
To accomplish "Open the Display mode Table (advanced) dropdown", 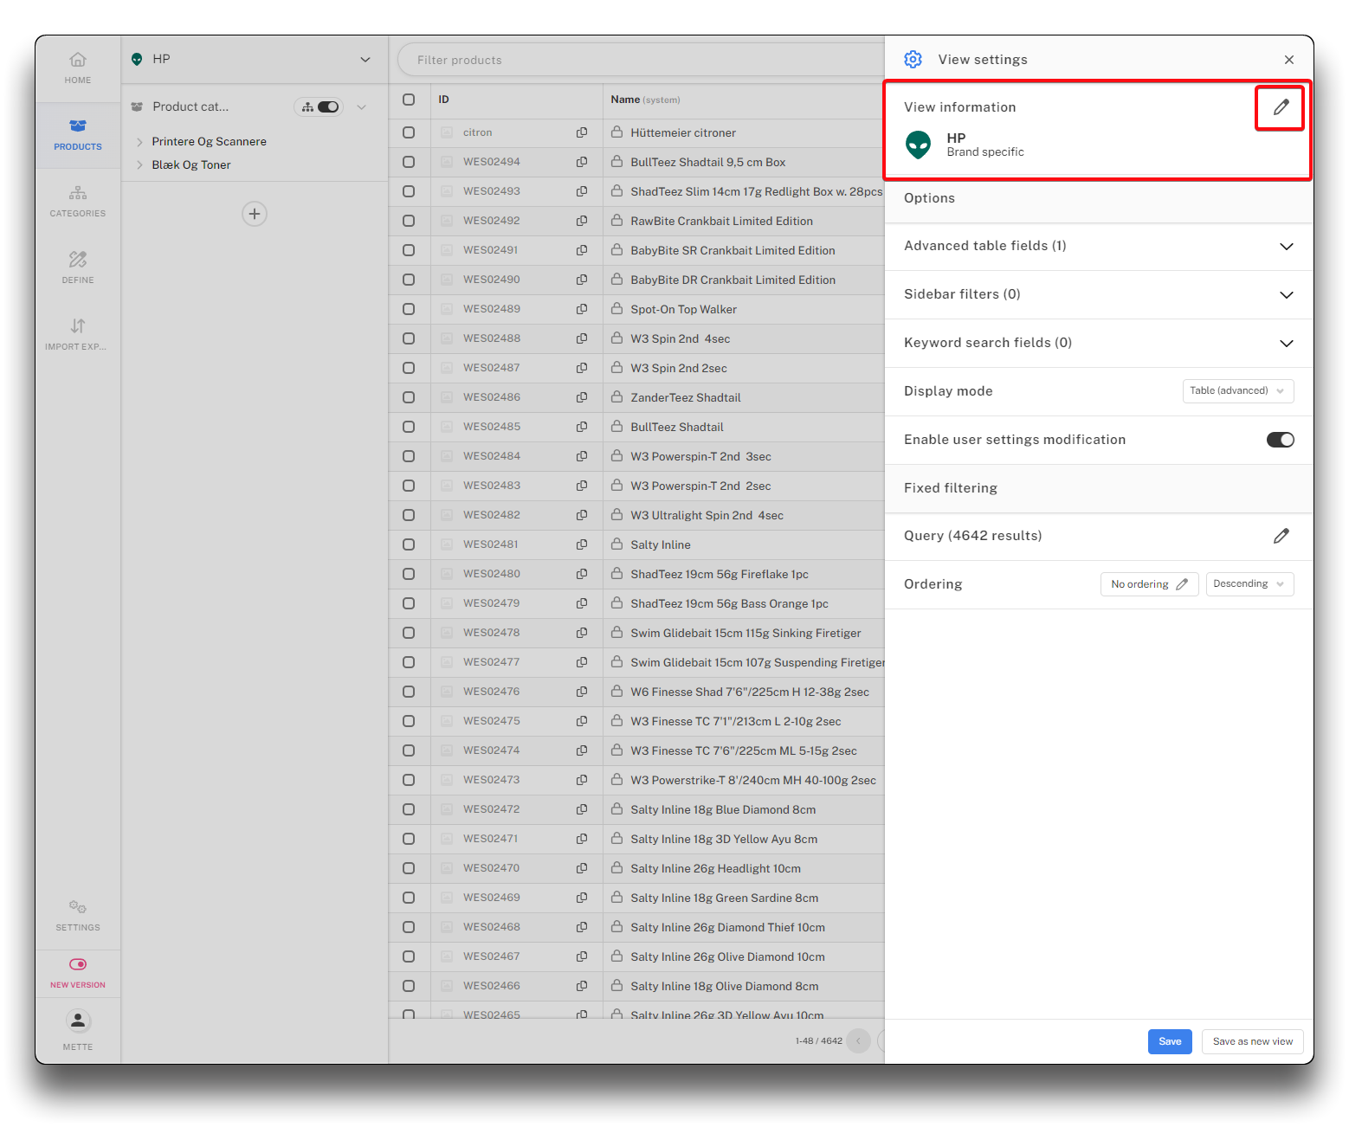I will pos(1237,391).
